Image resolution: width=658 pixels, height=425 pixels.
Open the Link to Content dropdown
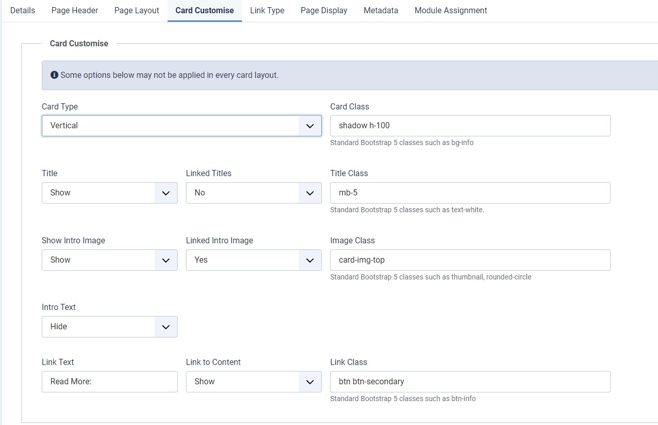[254, 382]
